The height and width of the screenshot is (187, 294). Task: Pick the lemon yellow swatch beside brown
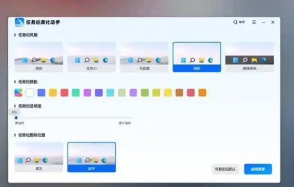pyautogui.click(x=168, y=92)
